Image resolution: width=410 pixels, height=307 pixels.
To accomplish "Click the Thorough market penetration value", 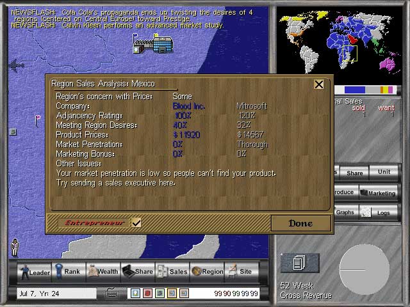I will 252,145.
